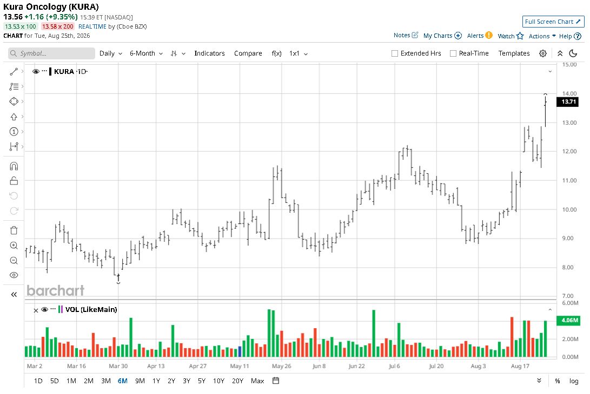Delete drawings with trash icon

click(x=14, y=230)
